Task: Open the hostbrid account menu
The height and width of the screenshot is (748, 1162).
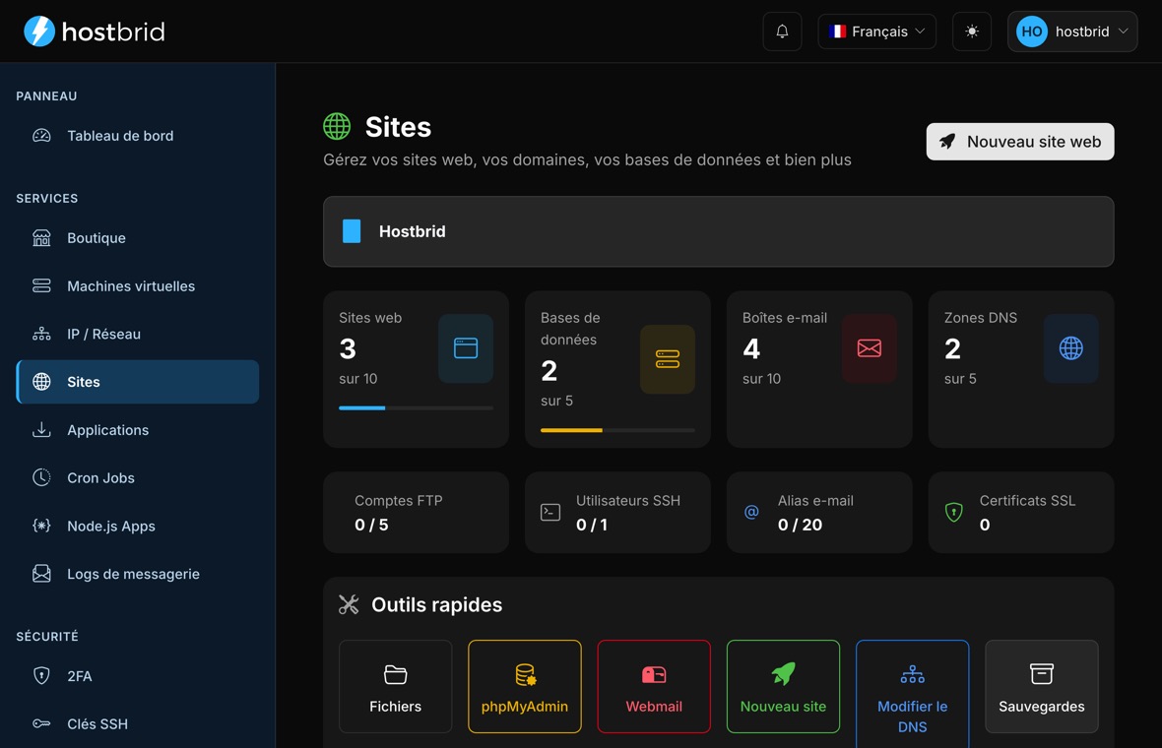Action: point(1071,31)
